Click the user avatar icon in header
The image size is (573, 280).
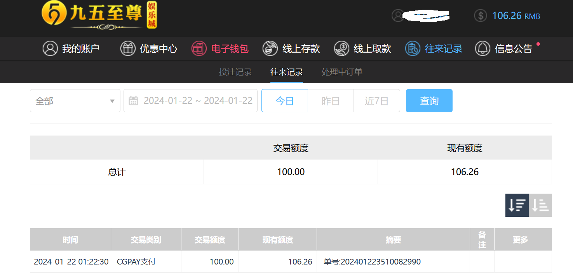398,15
